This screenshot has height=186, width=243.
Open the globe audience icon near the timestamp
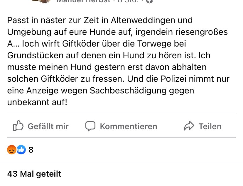coord(149,1)
